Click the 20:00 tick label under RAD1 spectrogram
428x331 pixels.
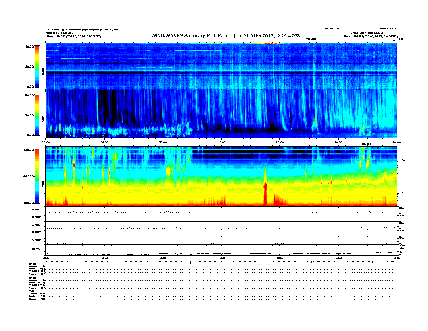[338, 142]
